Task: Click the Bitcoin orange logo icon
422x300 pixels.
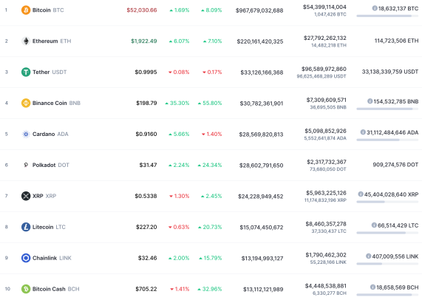Action: (x=26, y=10)
